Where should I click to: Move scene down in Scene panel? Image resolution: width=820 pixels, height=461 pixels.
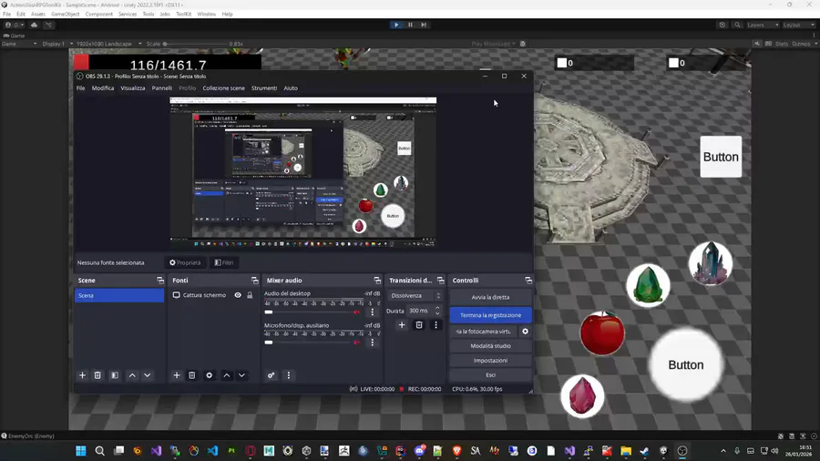[x=148, y=375]
